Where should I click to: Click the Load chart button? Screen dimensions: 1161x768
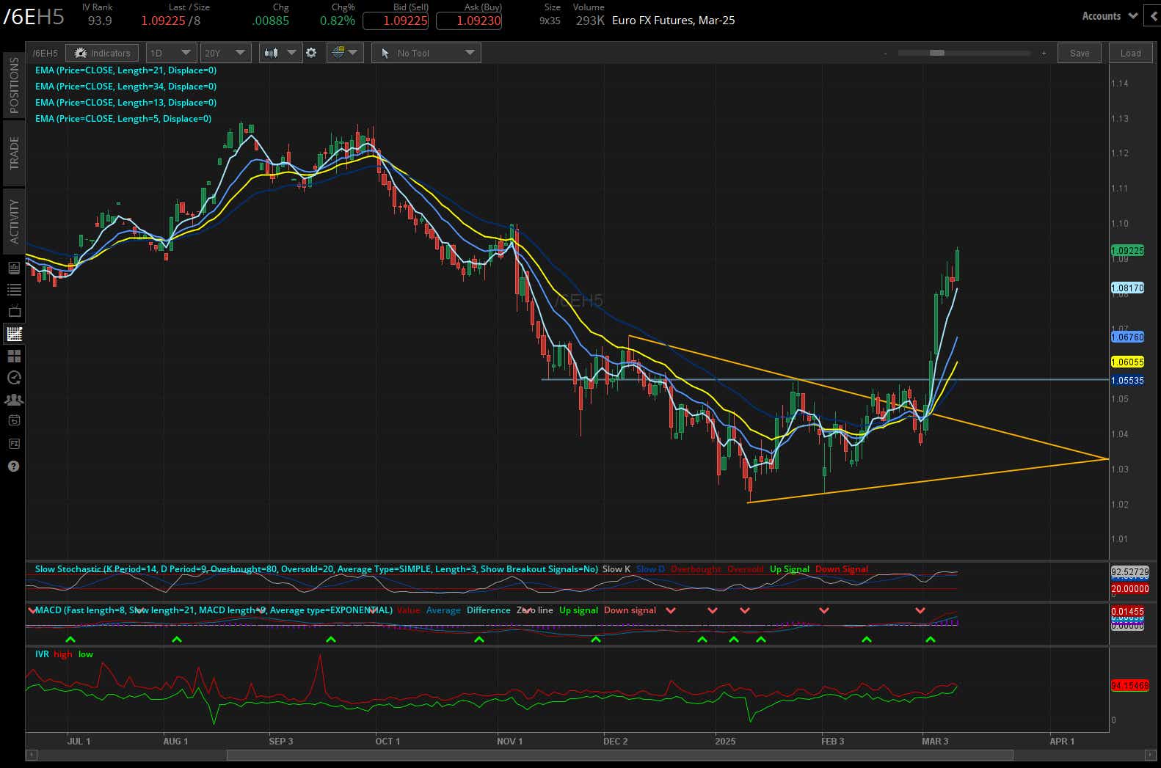click(x=1130, y=53)
